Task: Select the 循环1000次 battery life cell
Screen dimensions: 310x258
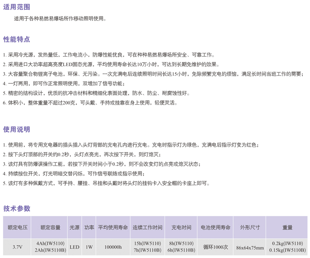Action: tap(216, 247)
